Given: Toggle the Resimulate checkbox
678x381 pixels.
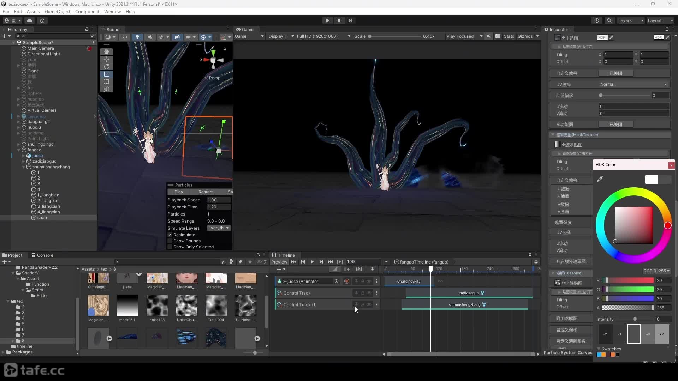Looking at the screenshot, I should click(170, 235).
